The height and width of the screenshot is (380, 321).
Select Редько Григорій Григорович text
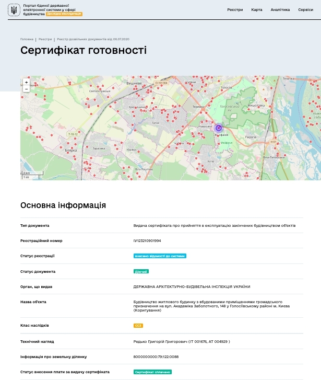coord(160,341)
